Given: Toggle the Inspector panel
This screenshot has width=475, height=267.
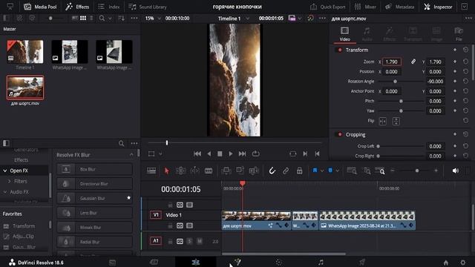Looking at the screenshot, I should 438,7.
